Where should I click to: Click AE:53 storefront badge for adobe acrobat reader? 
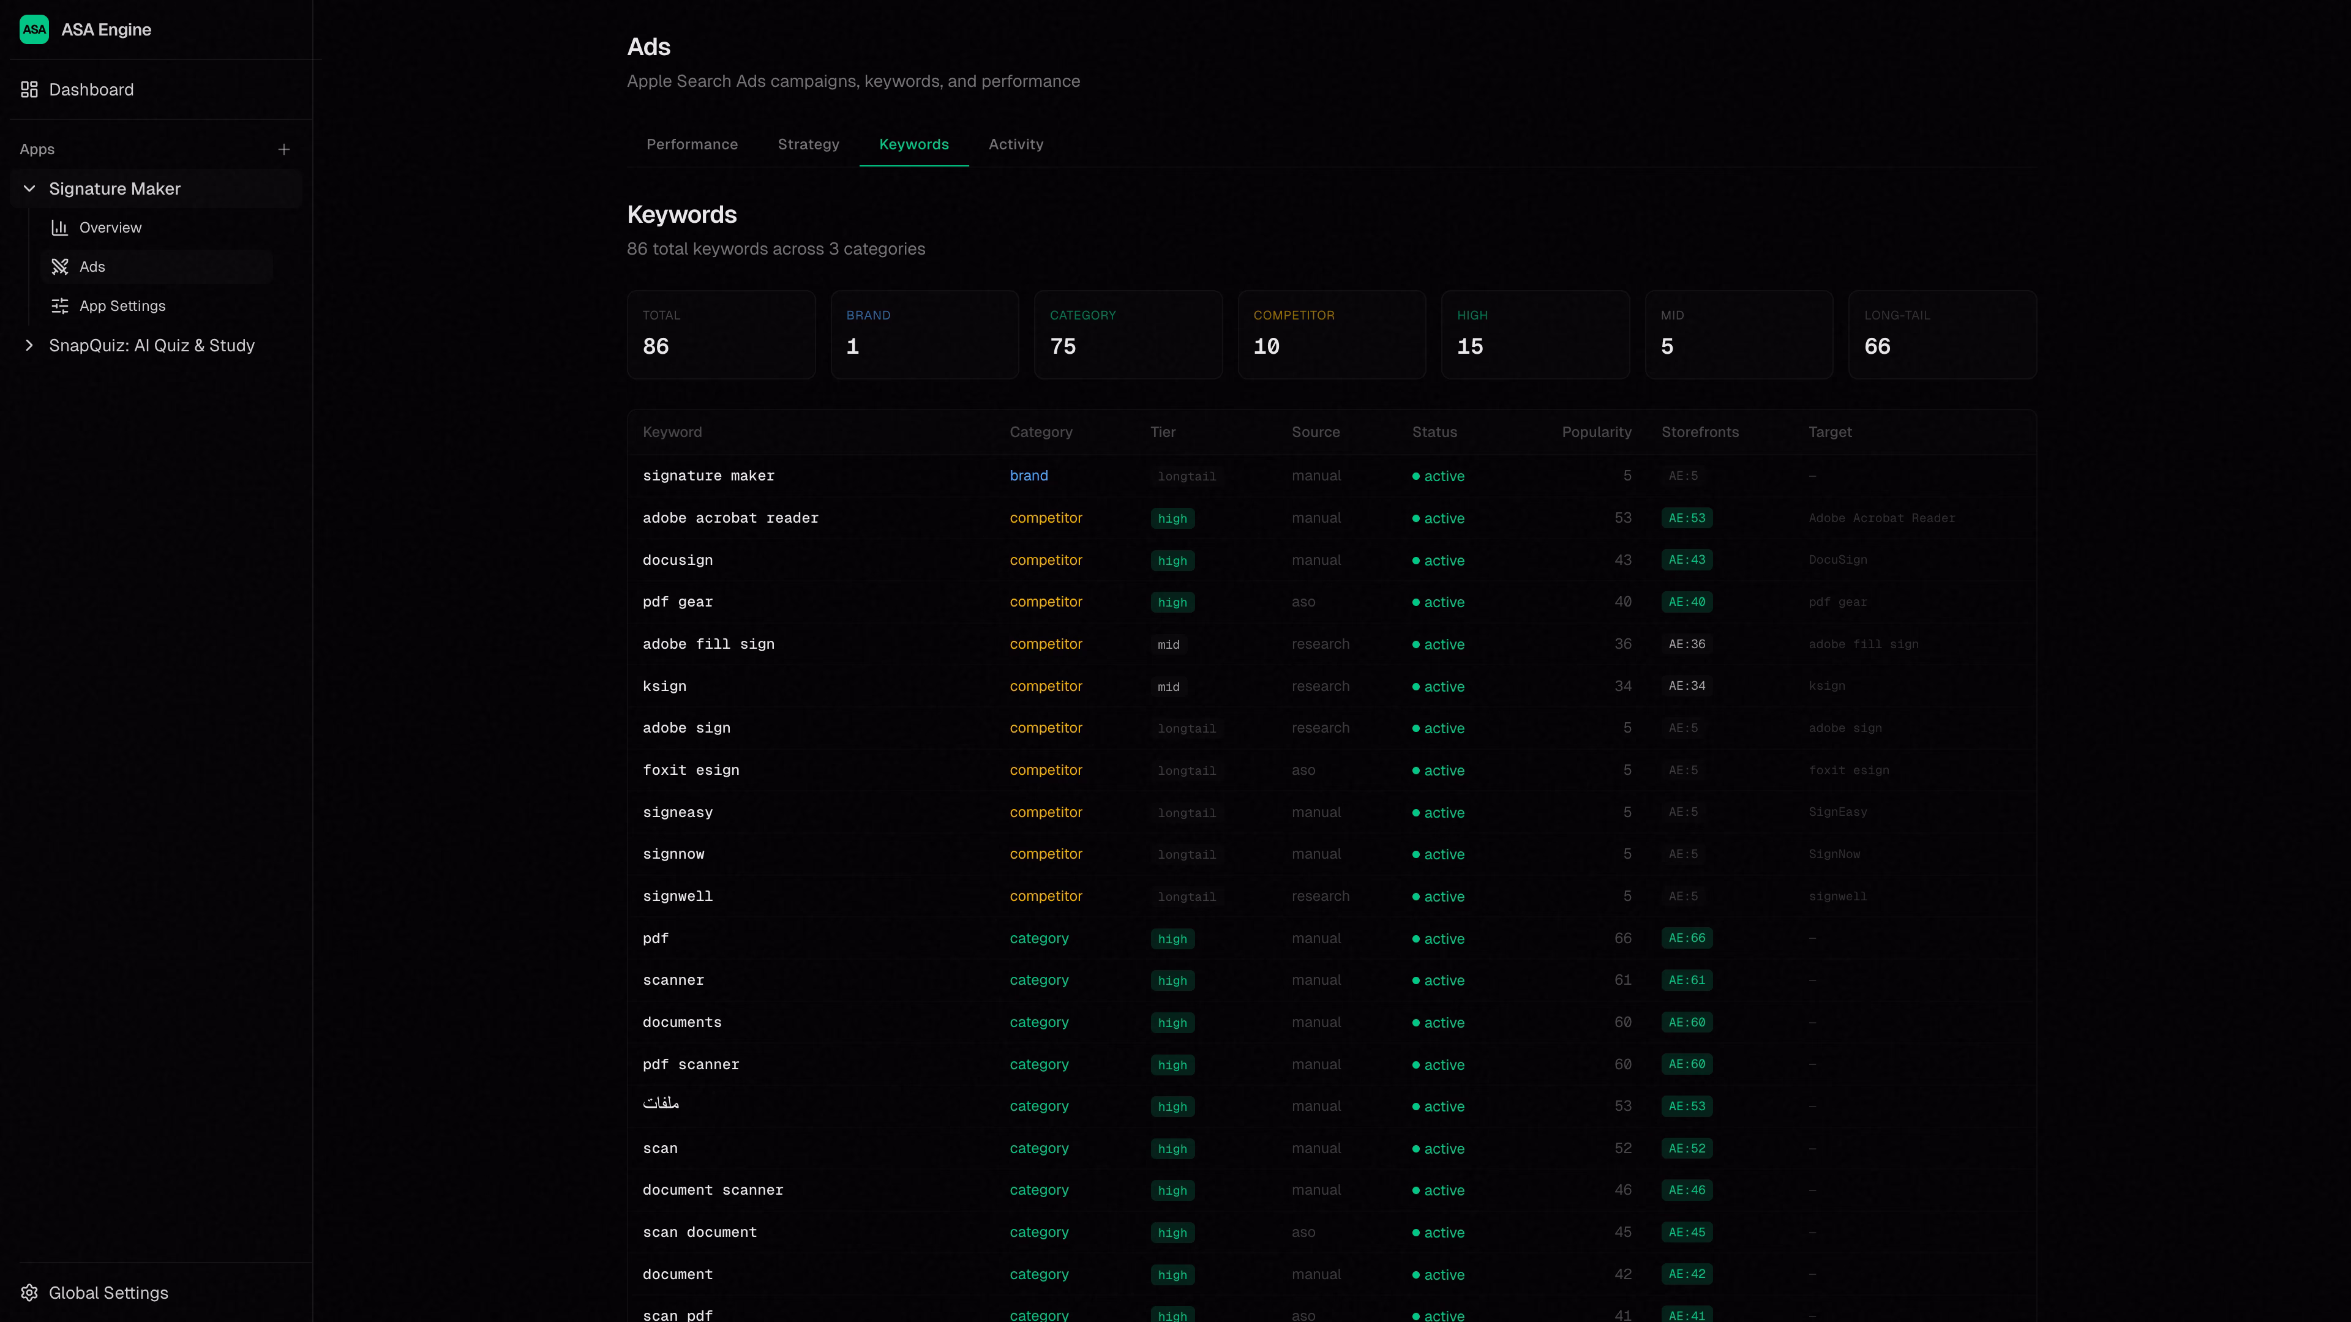pyautogui.click(x=1687, y=517)
